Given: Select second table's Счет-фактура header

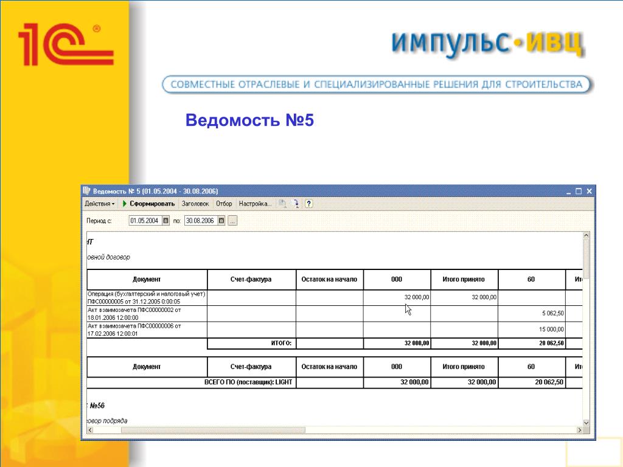Looking at the screenshot, I should click(251, 367).
